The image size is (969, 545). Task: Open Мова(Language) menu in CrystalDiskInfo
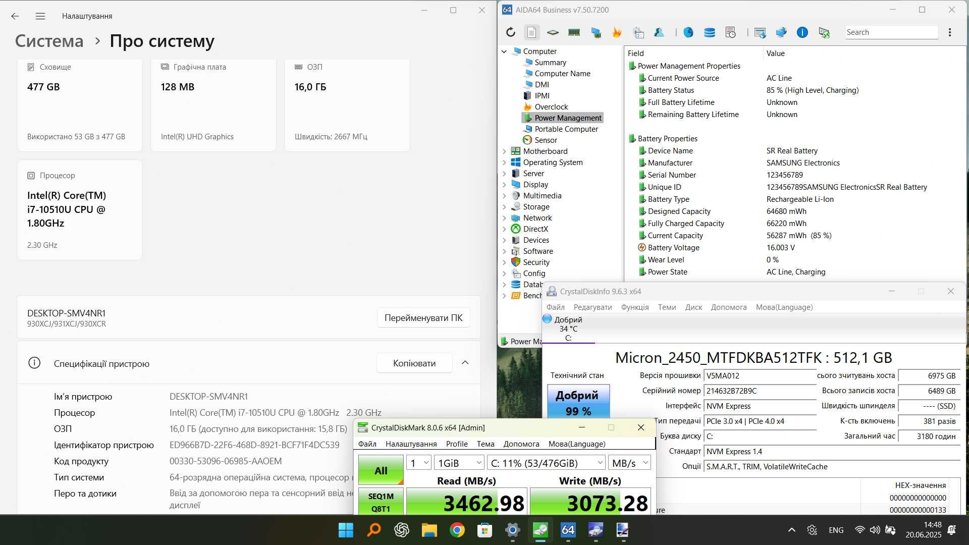784,307
